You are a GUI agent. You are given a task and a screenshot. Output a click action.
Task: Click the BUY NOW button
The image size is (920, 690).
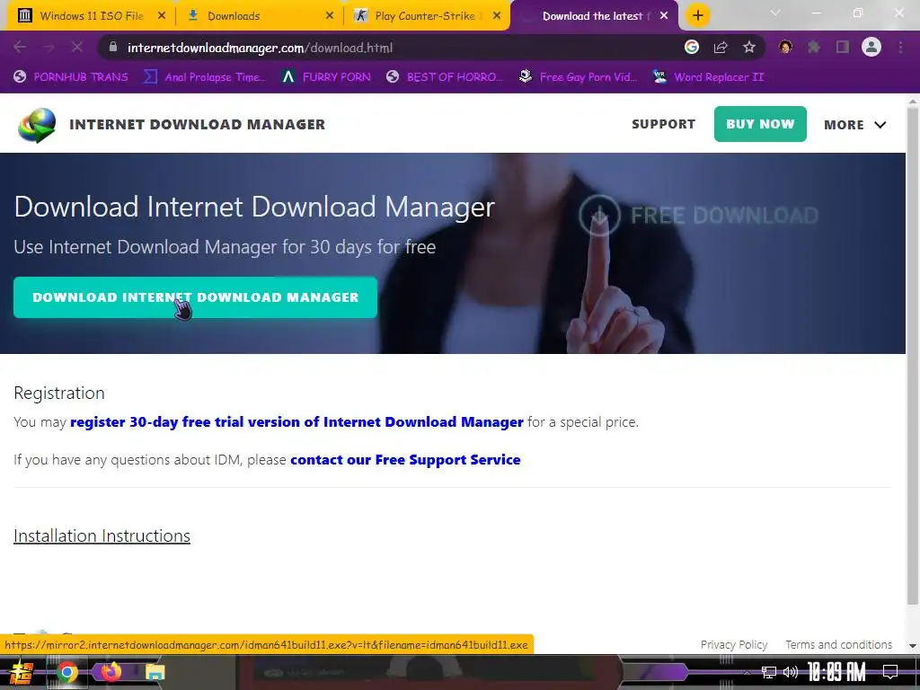click(760, 124)
